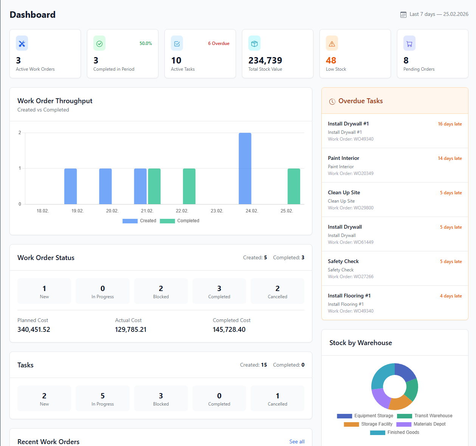
Task: Click the Low Stock warning triangle icon
Action: click(332, 43)
